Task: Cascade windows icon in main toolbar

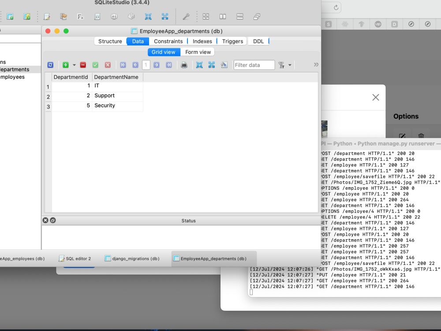Action: point(257,17)
